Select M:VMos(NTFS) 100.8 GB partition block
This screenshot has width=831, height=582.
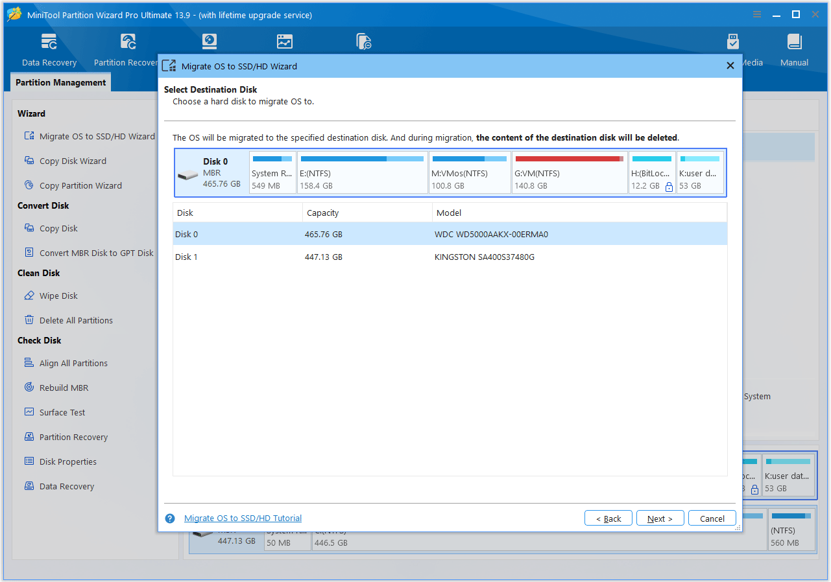(x=470, y=172)
